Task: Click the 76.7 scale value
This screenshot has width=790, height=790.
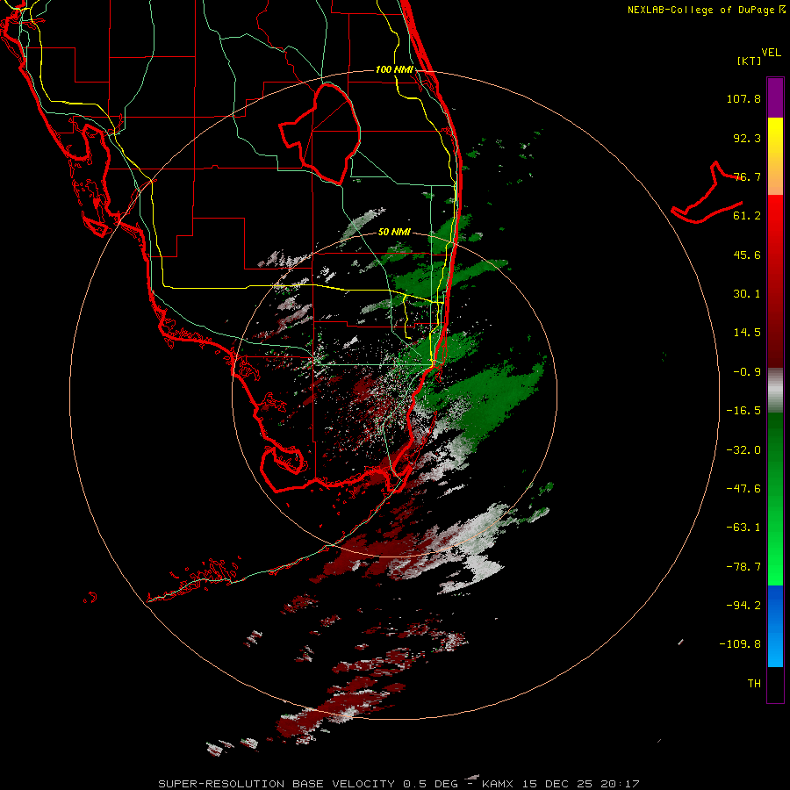Action: [x=747, y=176]
